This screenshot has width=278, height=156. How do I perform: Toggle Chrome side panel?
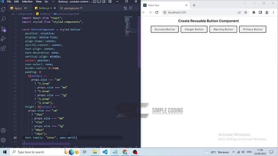point(260,13)
